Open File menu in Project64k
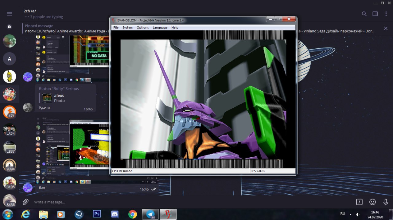The height and width of the screenshot is (220, 393). tap(116, 28)
